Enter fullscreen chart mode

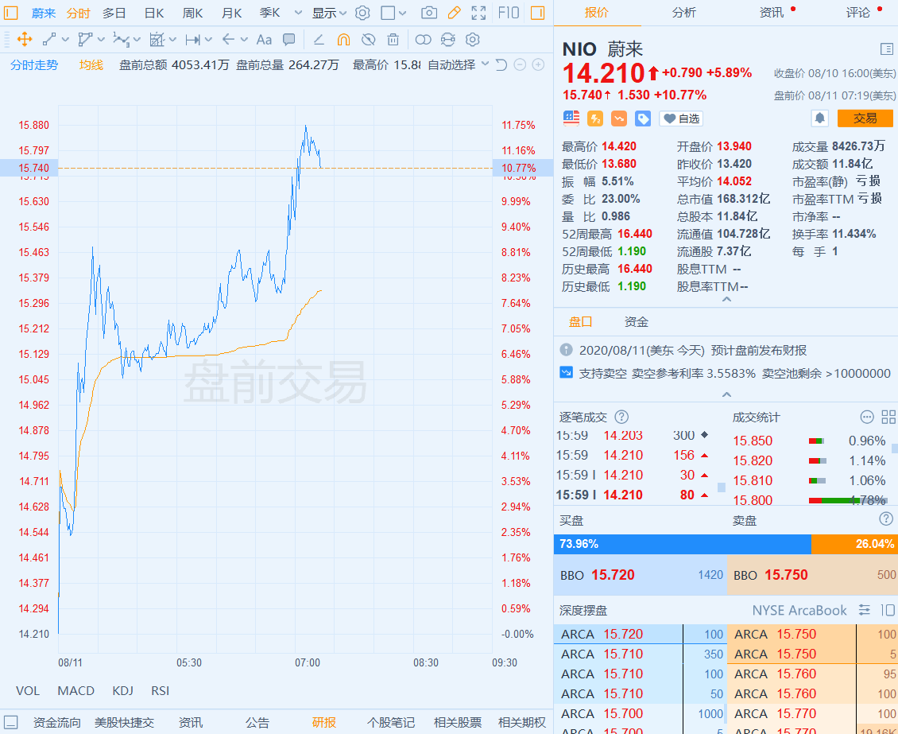[x=478, y=13]
